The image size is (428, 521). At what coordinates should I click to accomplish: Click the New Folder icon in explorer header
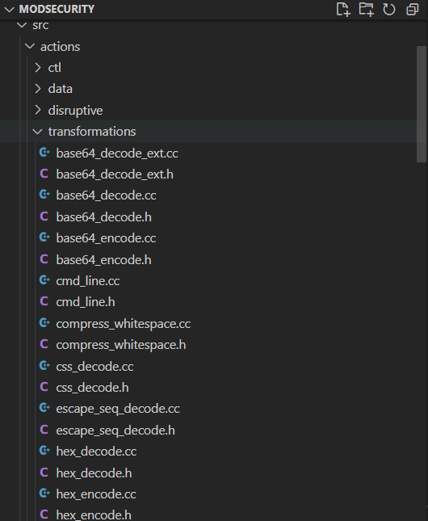coord(366,9)
